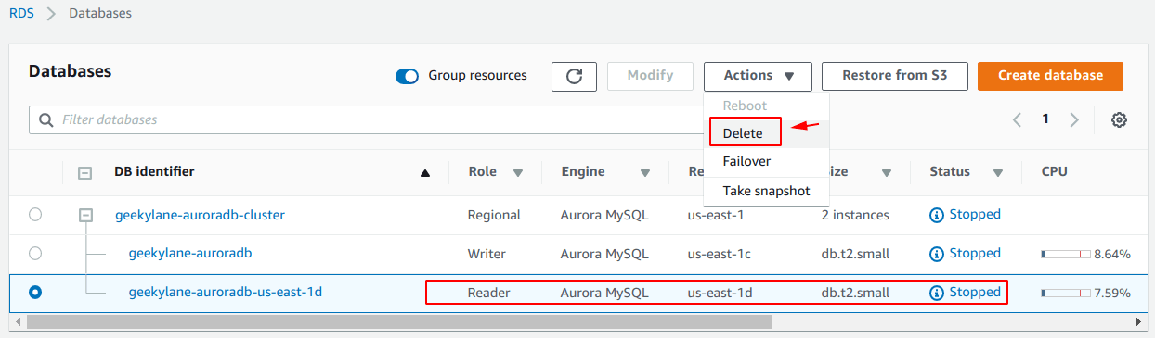Click the refresh databases icon button
Viewport: 1155px width, 338px height.
574,76
